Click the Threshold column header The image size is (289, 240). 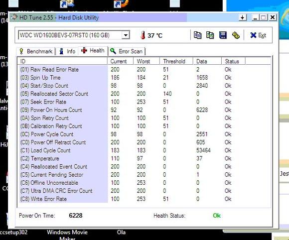click(176, 61)
